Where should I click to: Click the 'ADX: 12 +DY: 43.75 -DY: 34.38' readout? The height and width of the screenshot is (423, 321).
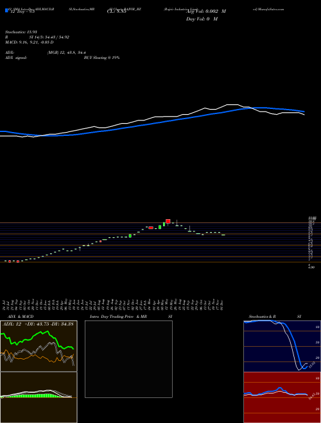tap(38, 324)
